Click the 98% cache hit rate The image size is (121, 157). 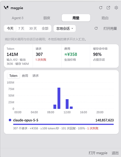pos(97,54)
